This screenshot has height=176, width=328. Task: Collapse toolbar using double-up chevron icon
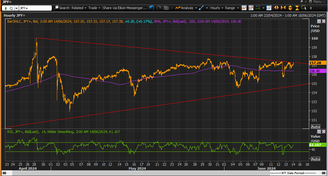tap(306, 2)
